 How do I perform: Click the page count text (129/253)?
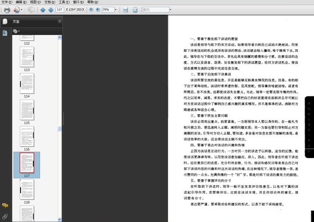click(x=75, y=9)
